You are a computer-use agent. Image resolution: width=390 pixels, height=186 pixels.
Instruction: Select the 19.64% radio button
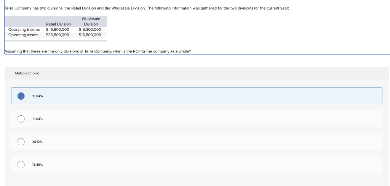point(21,119)
